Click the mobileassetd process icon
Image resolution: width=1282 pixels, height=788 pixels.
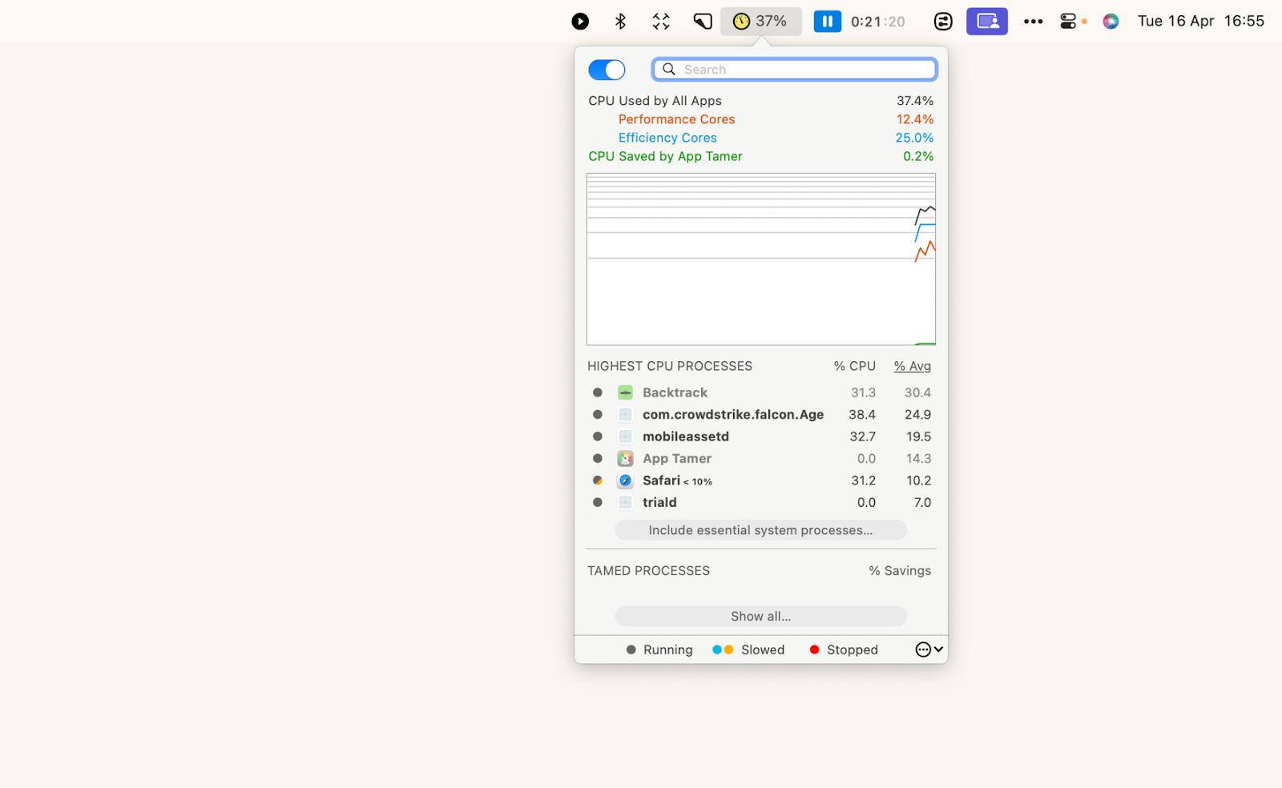click(x=625, y=436)
